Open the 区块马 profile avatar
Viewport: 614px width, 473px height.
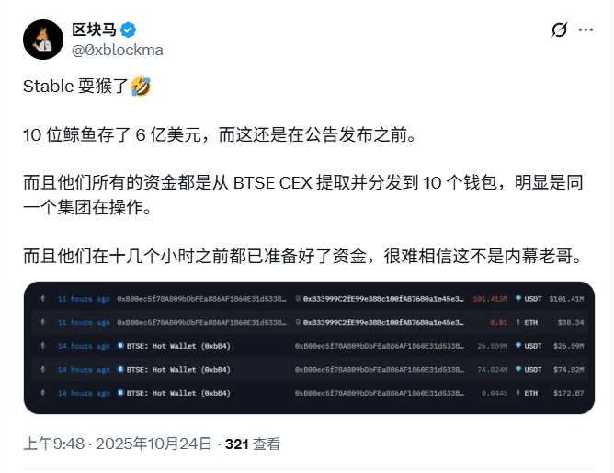(x=43, y=40)
